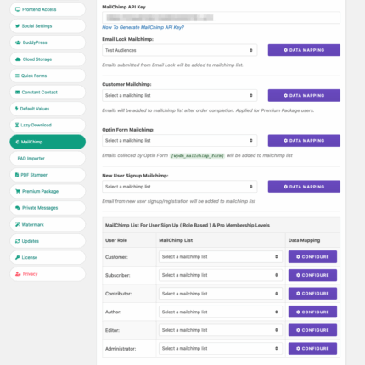Choose a mailchimp list for the Editor role
This screenshot has width=365, height=365.
point(221,330)
